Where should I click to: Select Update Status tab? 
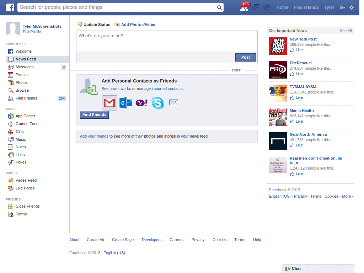pos(93,25)
